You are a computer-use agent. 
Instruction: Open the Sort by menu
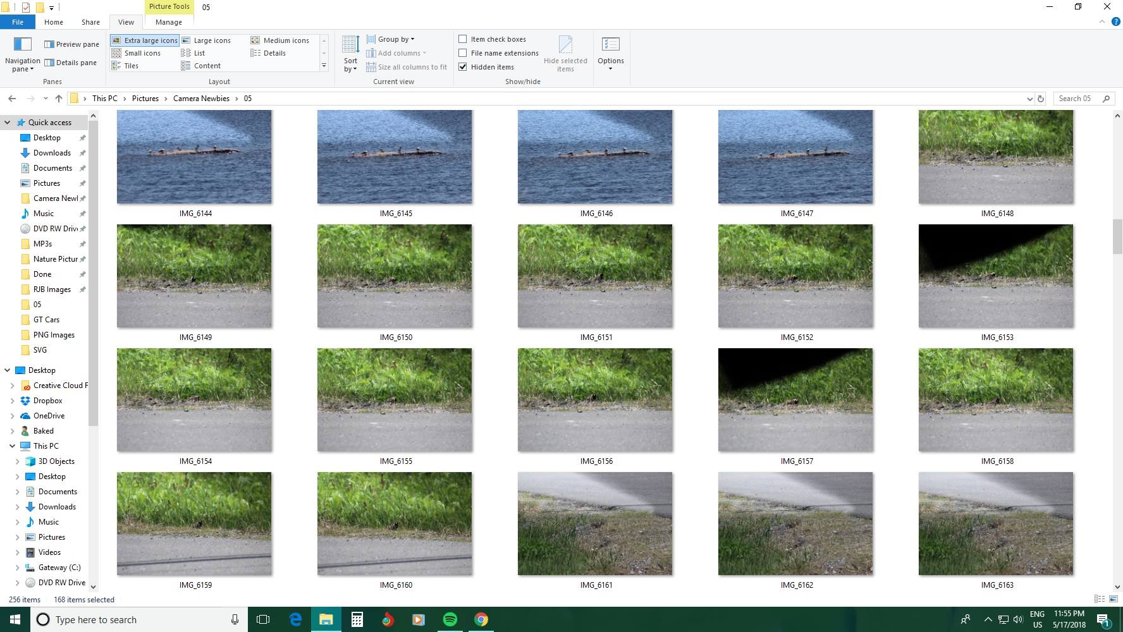(350, 54)
